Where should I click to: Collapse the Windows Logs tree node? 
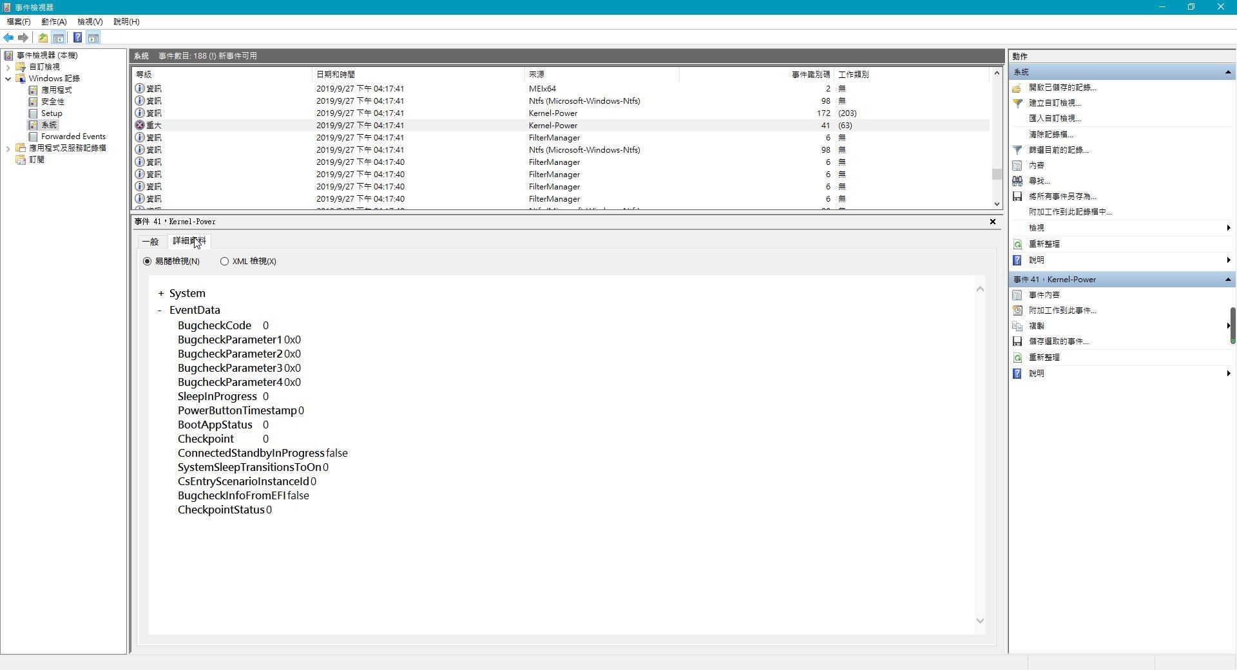[8, 79]
